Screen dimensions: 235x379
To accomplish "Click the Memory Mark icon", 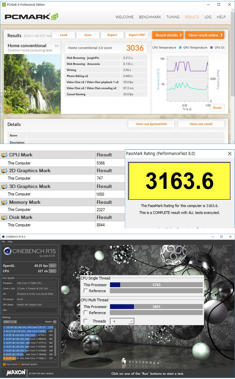I will coord(4,202).
